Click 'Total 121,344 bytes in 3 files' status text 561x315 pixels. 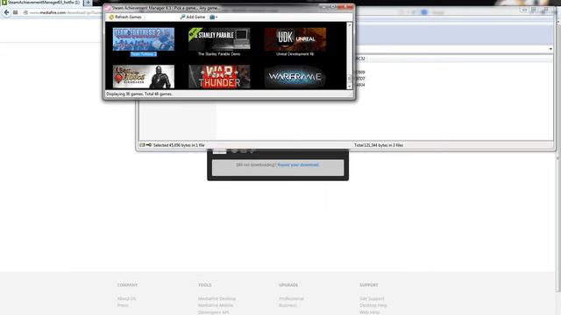[379, 145]
